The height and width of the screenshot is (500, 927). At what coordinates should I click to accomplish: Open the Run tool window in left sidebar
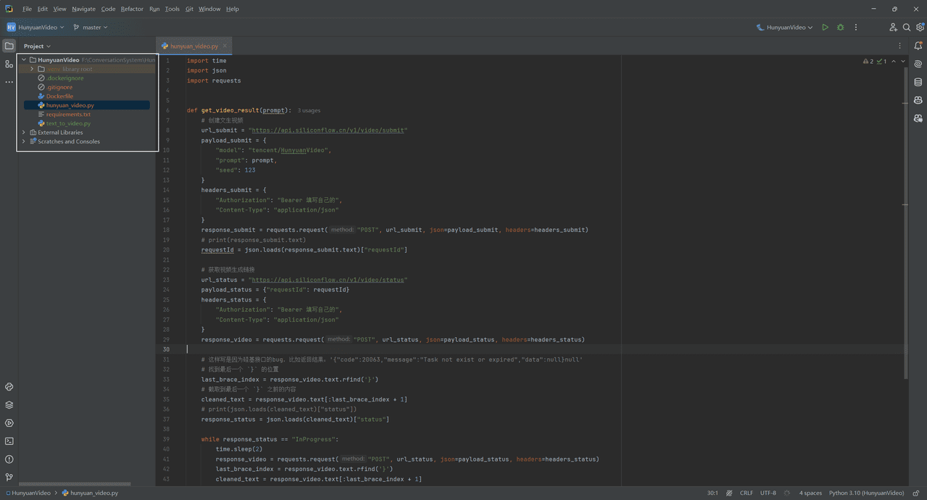click(9, 423)
